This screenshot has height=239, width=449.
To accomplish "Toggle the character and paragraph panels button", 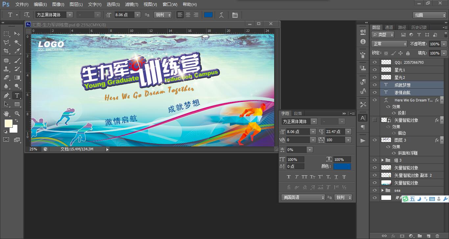I will click(x=235, y=15).
